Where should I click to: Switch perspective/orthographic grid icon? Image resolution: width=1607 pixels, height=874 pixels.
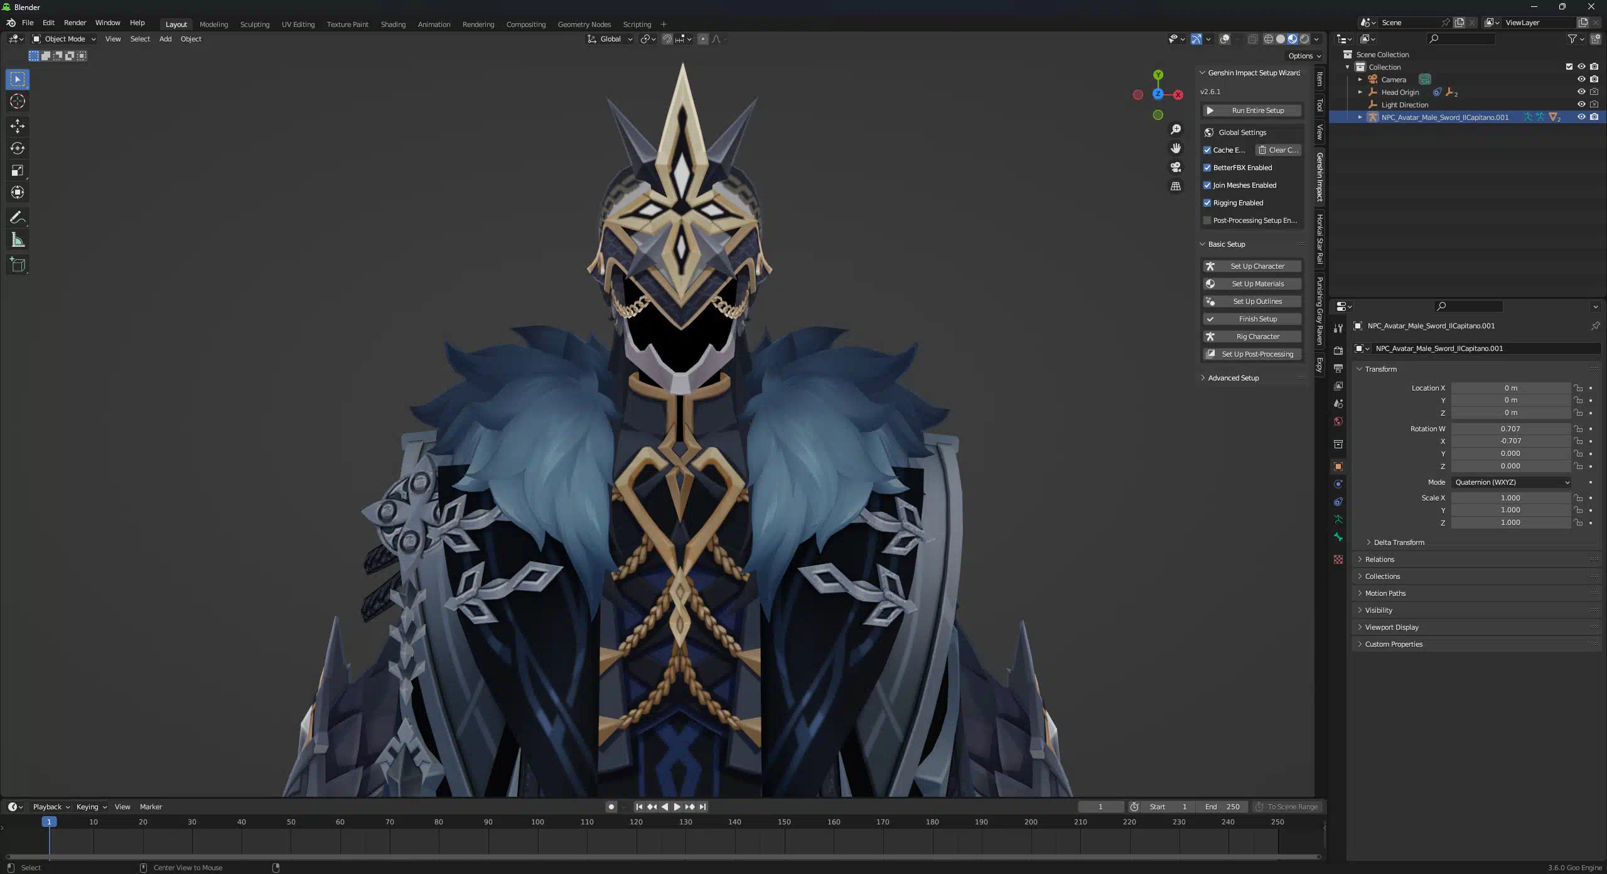[x=1176, y=186]
